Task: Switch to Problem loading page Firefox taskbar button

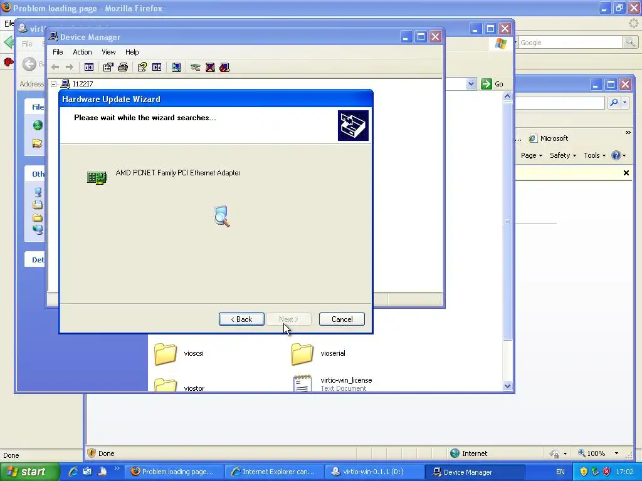Action: coord(174,472)
